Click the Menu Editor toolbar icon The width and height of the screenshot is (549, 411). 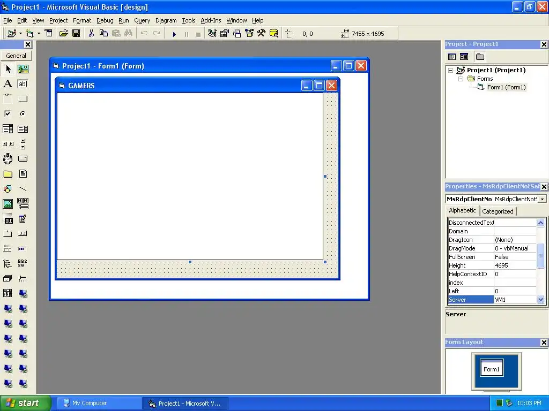pyautogui.click(x=49, y=34)
